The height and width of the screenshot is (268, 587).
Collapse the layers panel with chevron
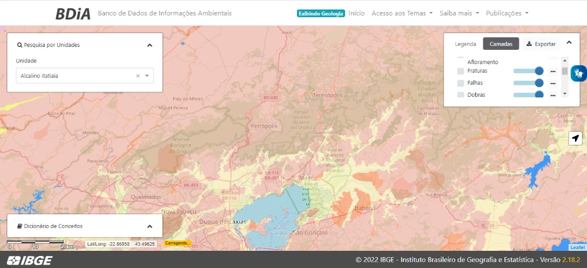569,42
